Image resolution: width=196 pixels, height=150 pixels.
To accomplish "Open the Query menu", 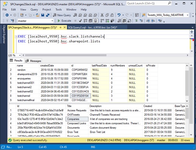I will [x=34, y=9].
